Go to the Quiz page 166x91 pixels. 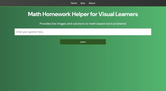click(x=83, y=3)
